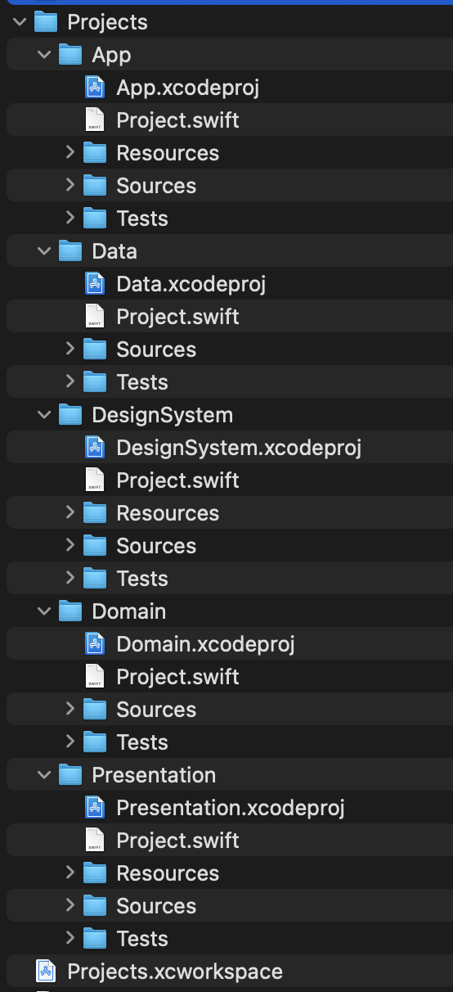Expand Tests folder under Data
The image size is (453, 992).
click(x=70, y=381)
